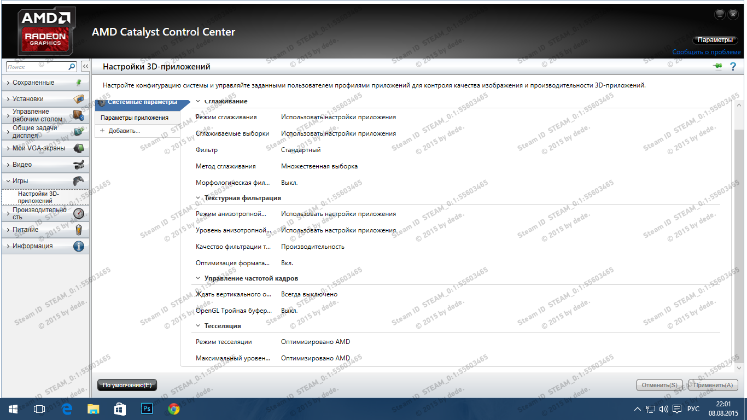Toggle Морфологическая фильтрация Выкл. value
Image resolution: width=747 pixels, height=420 pixels.
coord(289,183)
